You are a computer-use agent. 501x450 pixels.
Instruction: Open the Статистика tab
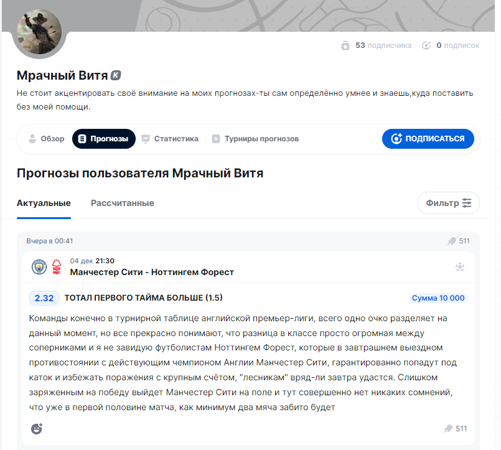coord(169,138)
